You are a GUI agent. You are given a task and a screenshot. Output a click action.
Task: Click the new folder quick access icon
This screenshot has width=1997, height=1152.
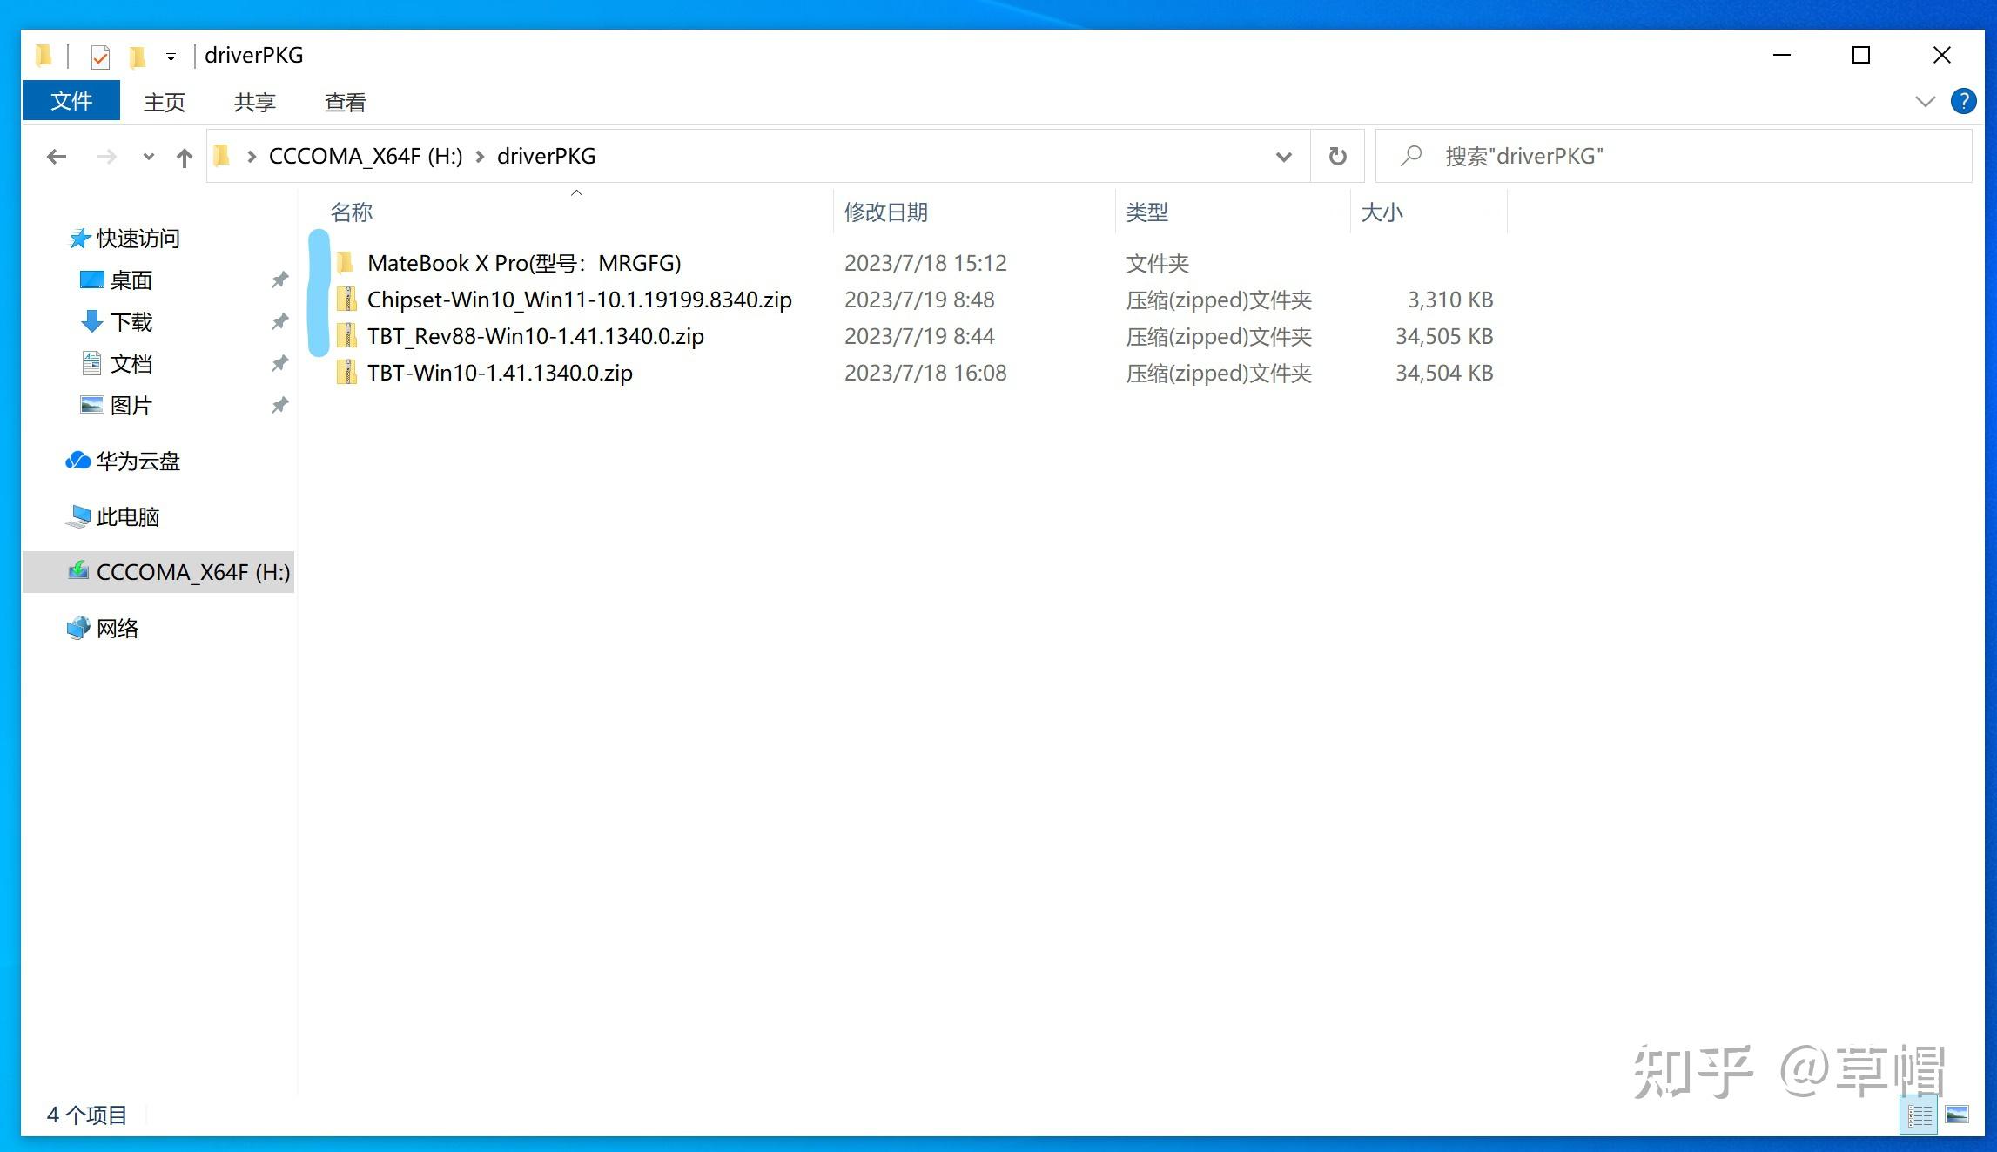tap(138, 57)
